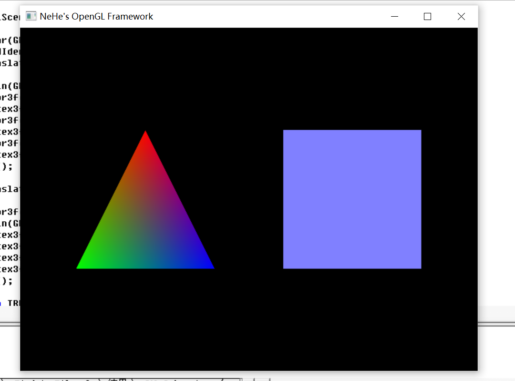The image size is (515, 381).
Task: Click the white output pane below the editor
Action: coord(10,348)
